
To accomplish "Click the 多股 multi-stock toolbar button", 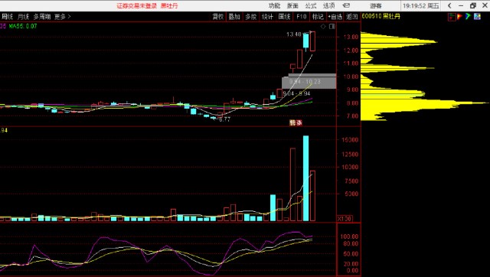I will click(x=250, y=17).
